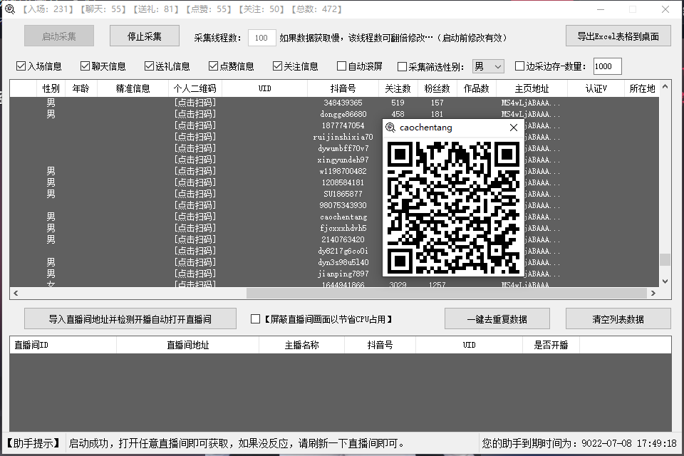This screenshot has width=684, height=456.
Task: Click the user list horizontal scrollbar thumb
Action: tap(447, 294)
